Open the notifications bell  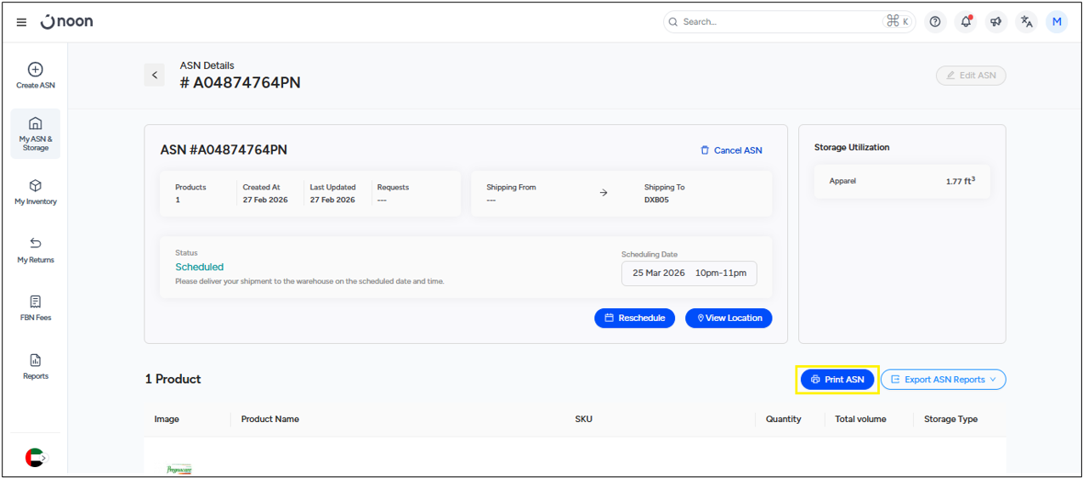(966, 22)
